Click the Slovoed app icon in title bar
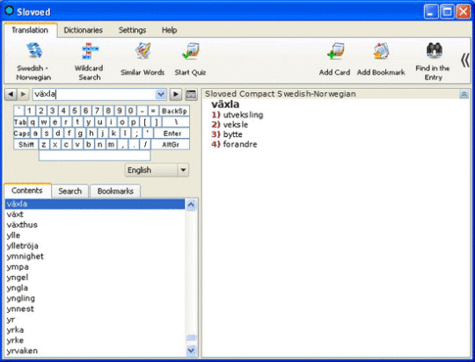Screen dimensions: 475x362 point(10,11)
